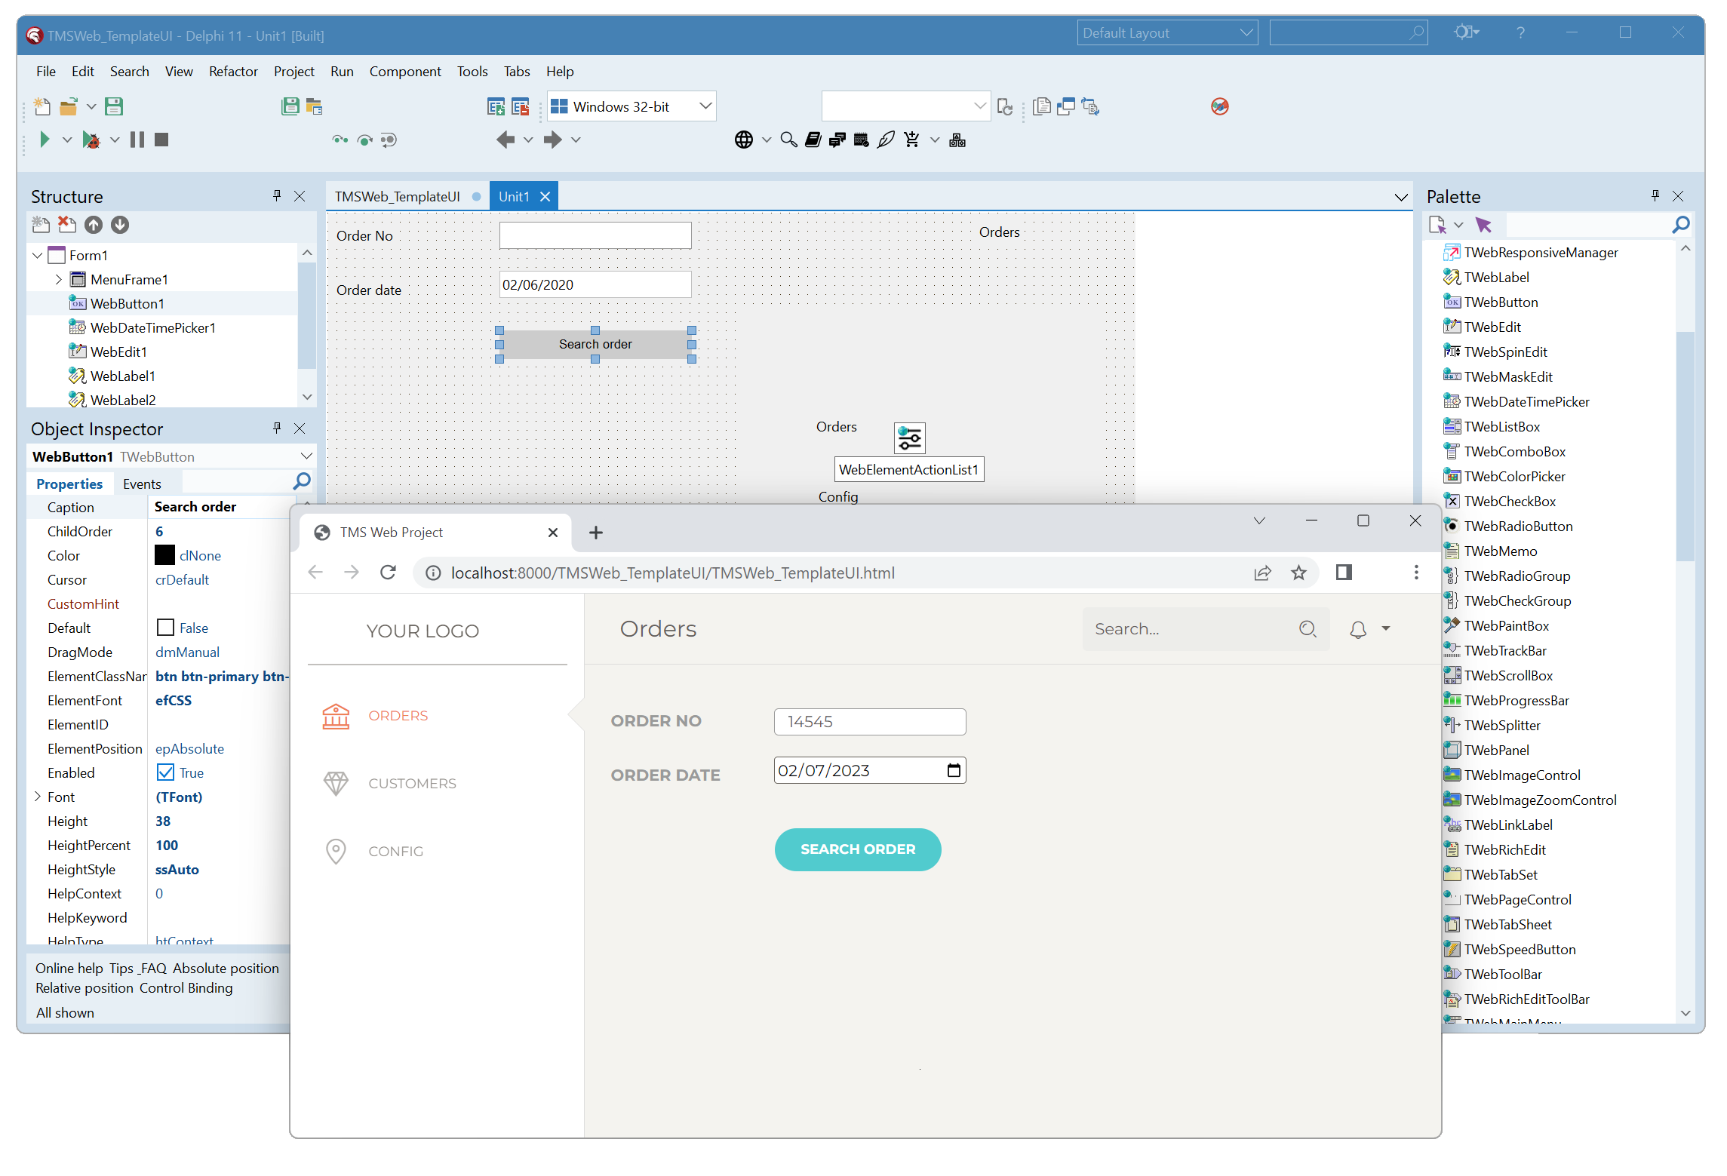The image size is (1727, 1176).
Task: Toggle the Default property checkbox
Action: tap(165, 628)
